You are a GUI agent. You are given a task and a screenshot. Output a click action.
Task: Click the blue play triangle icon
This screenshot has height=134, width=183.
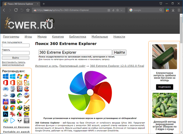[x=13, y=121]
